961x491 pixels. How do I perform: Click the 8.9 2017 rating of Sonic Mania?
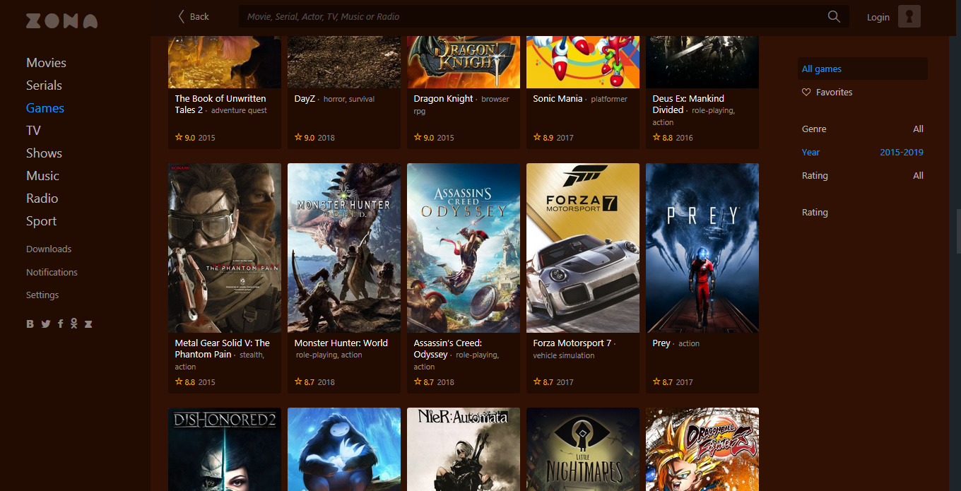(x=553, y=138)
